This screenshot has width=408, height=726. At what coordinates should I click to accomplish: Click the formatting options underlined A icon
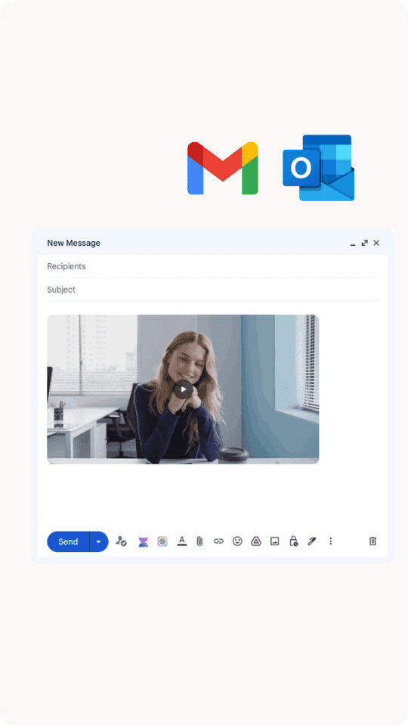click(x=182, y=541)
